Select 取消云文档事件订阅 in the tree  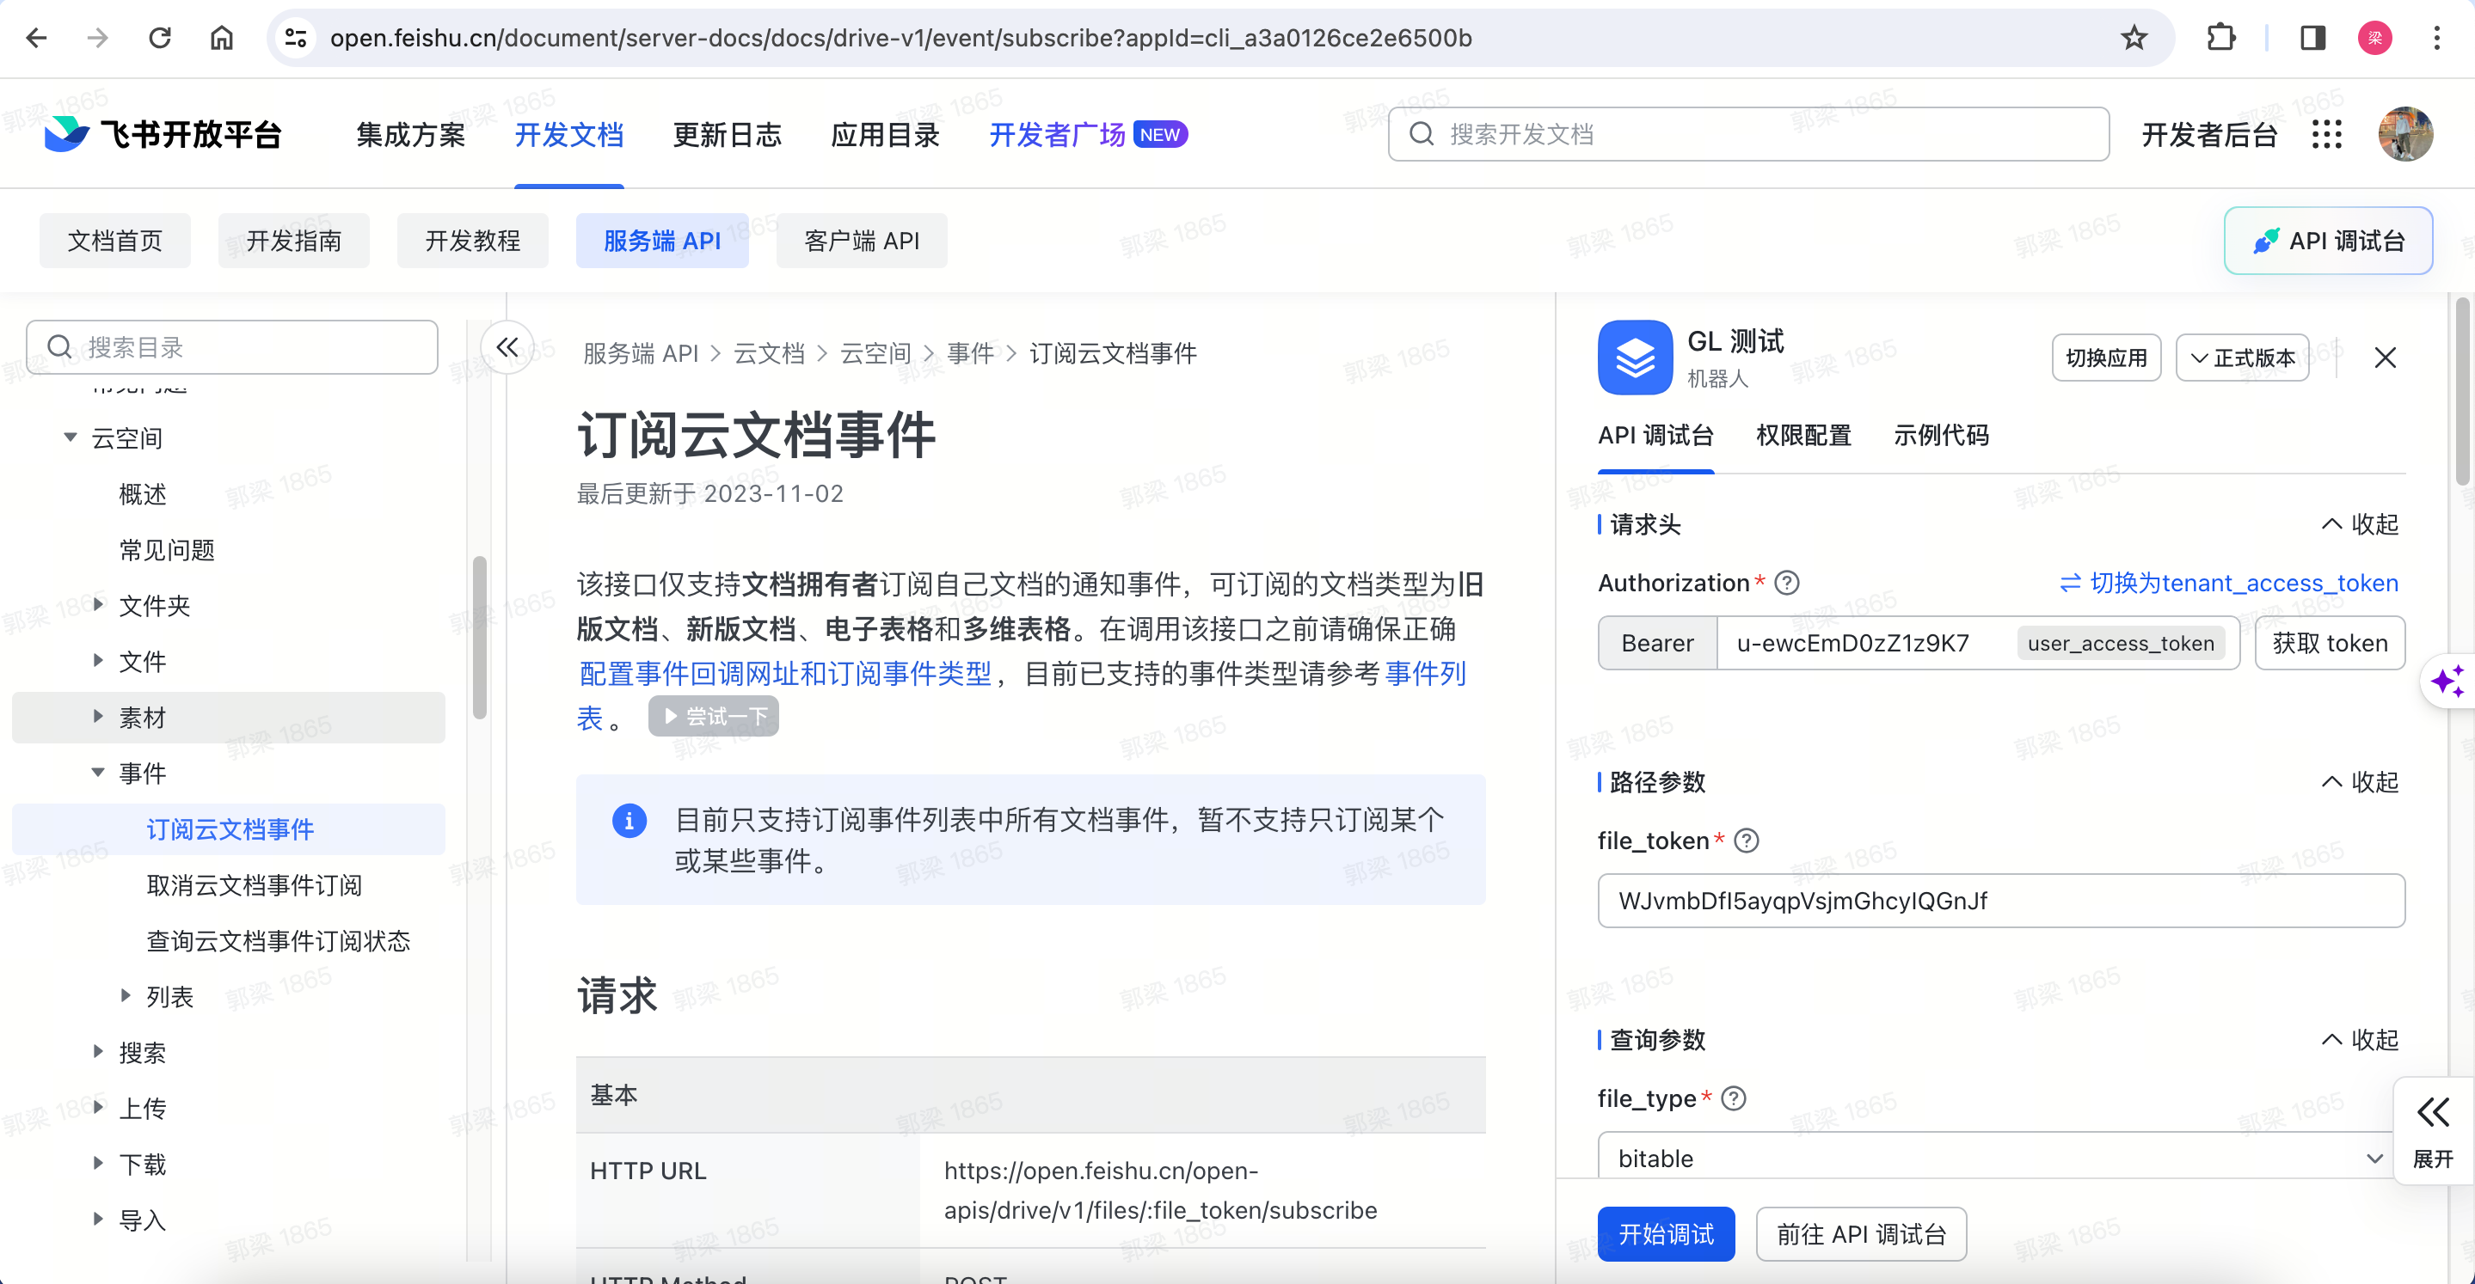(x=254, y=884)
